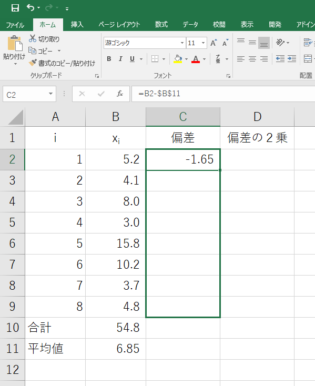Open the 校閲 tab
This screenshot has width=315, height=386.
click(x=219, y=25)
